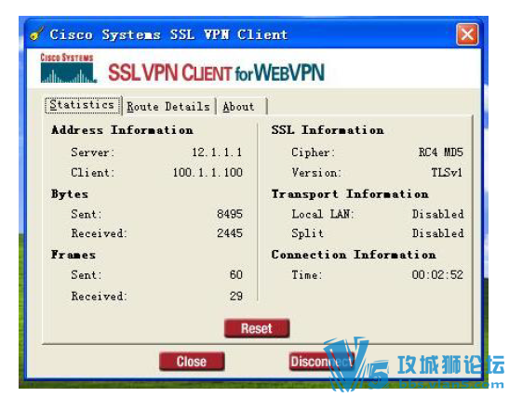Click the SSL Information heading
This screenshot has height=397, width=509.
point(328,130)
